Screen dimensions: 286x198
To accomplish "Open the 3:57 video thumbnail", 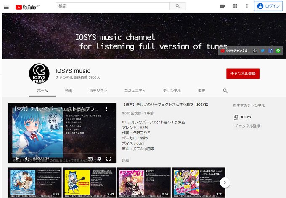I will point(144,183).
